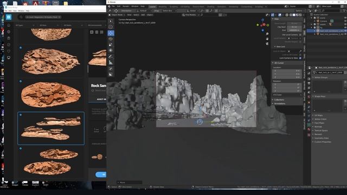Open the Material properties tab icon
347x195 pixels.
click(309, 129)
